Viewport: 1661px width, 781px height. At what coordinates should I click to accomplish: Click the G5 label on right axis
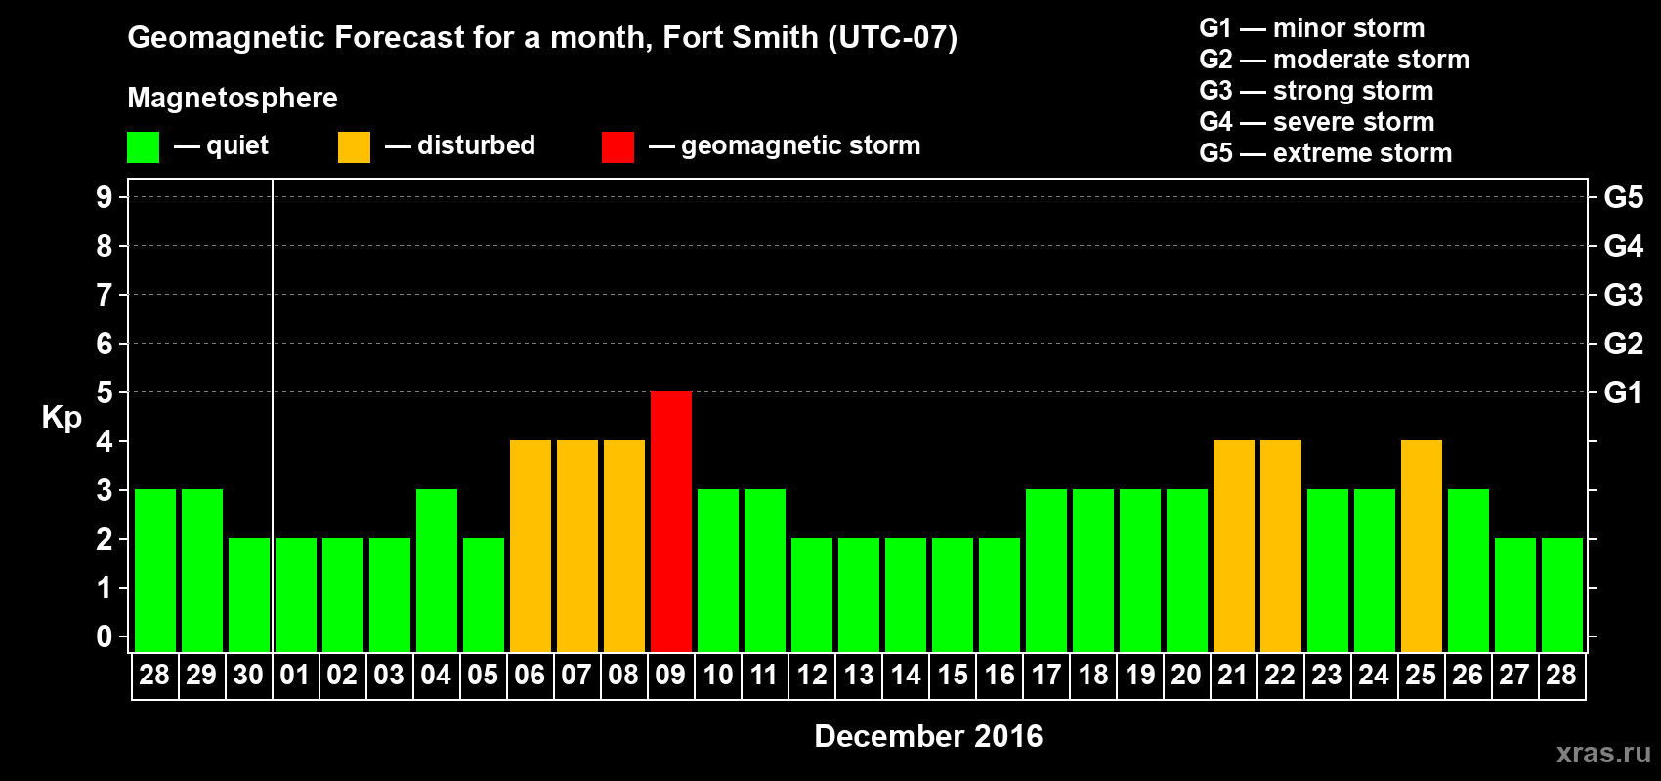point(1623,197)
